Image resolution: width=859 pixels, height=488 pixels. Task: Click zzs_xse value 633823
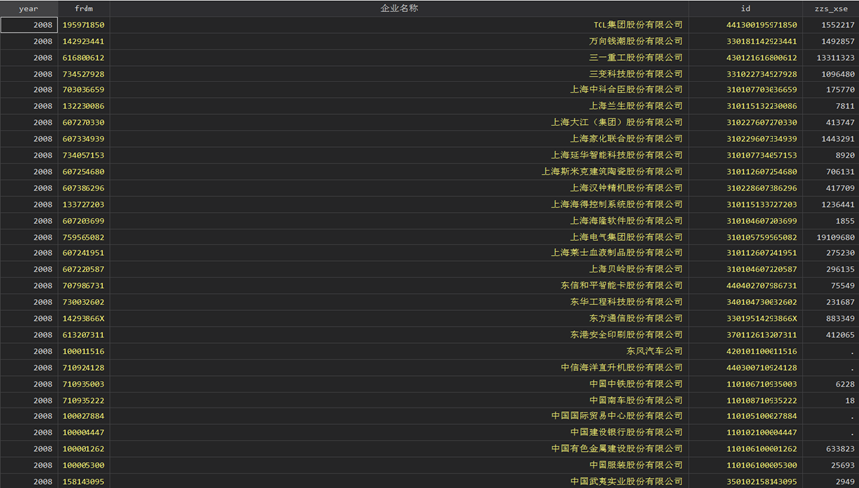[840, 449]
